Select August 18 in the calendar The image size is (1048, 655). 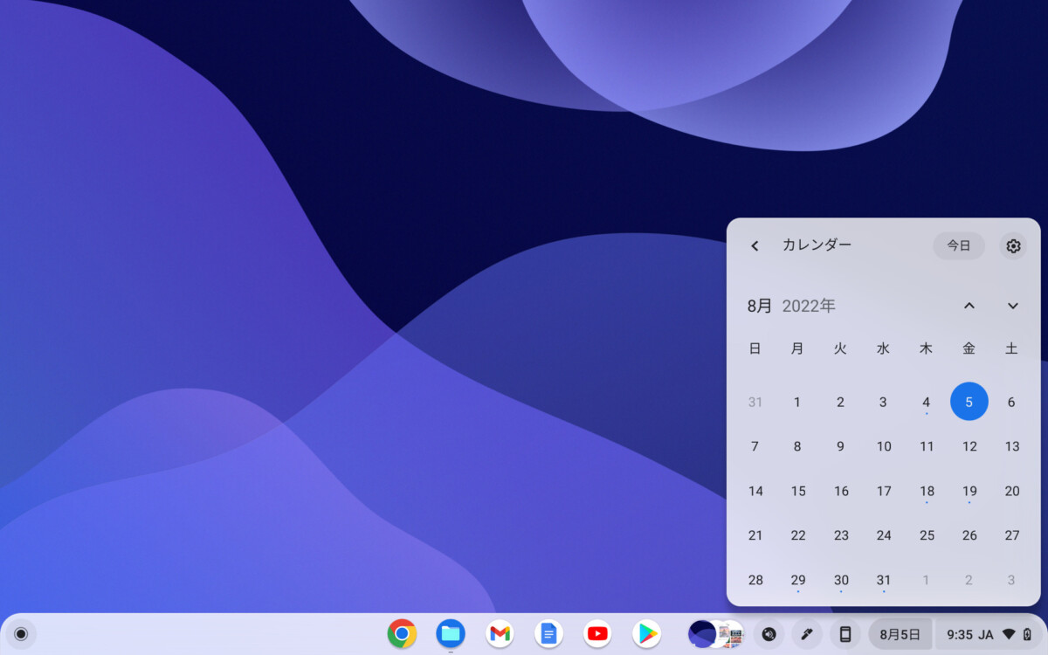click(x=927, y=491)
